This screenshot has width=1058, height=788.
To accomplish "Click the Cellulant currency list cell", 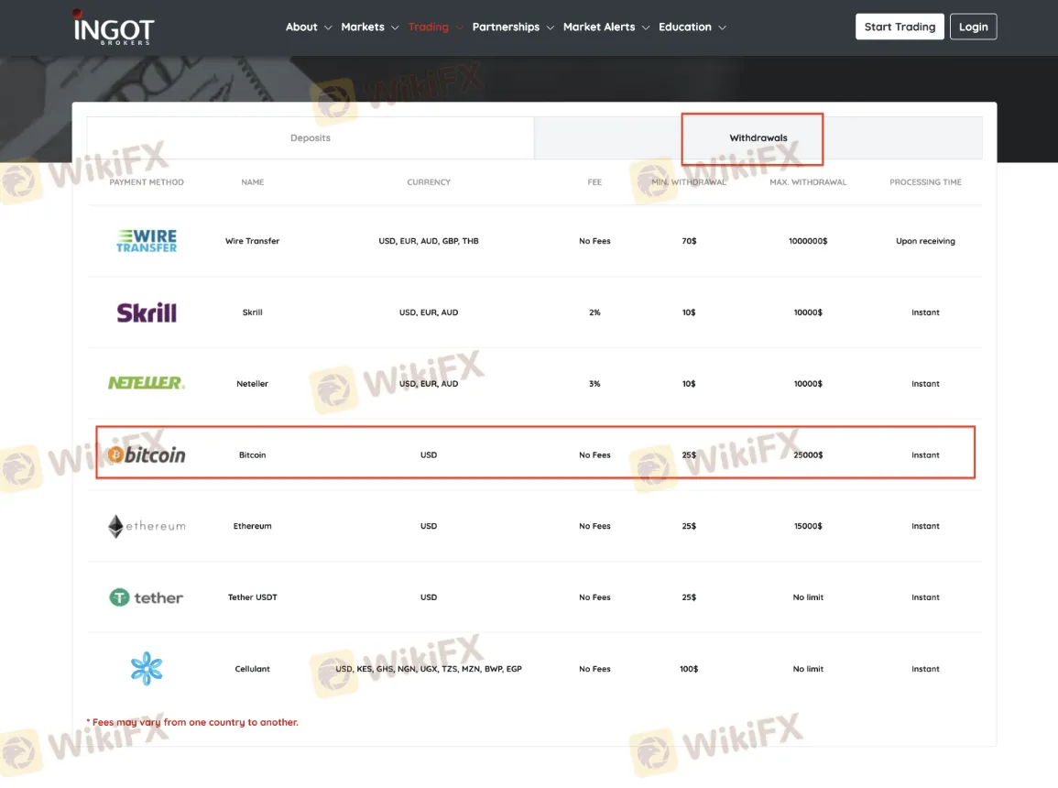I will pyautogui.click(x=429, y=669).
